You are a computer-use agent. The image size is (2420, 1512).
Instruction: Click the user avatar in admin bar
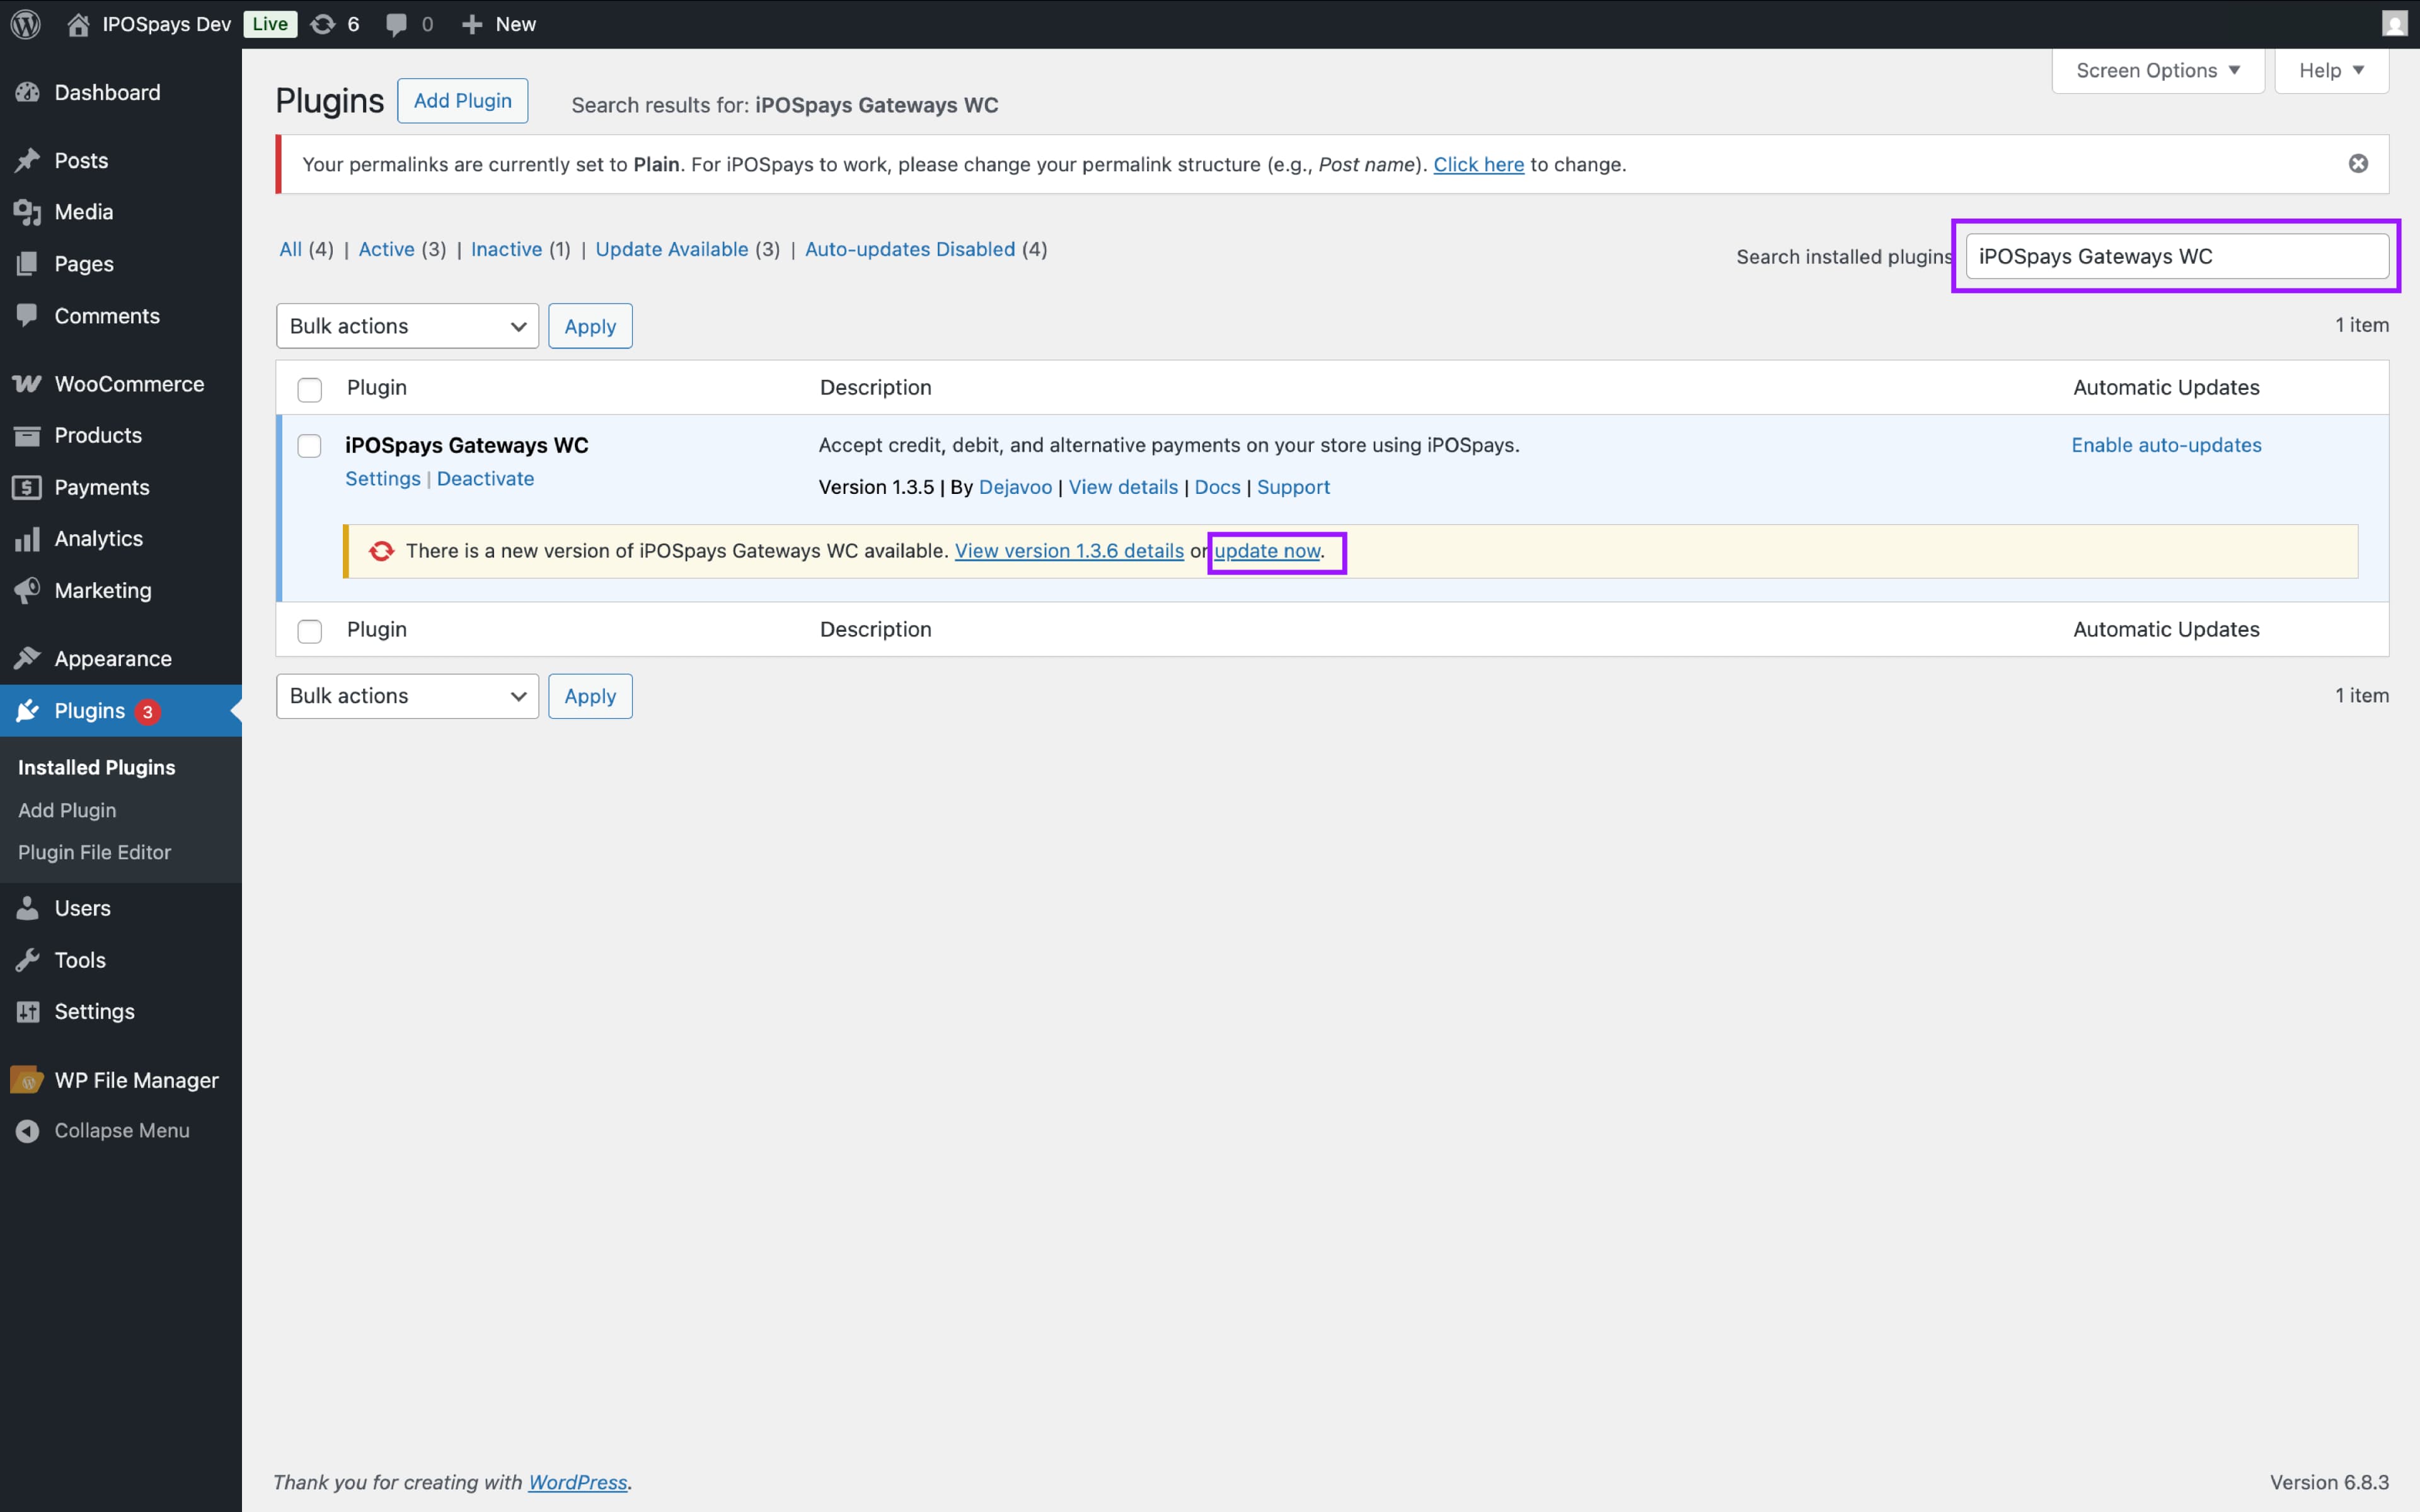[x=2394, y=24]
